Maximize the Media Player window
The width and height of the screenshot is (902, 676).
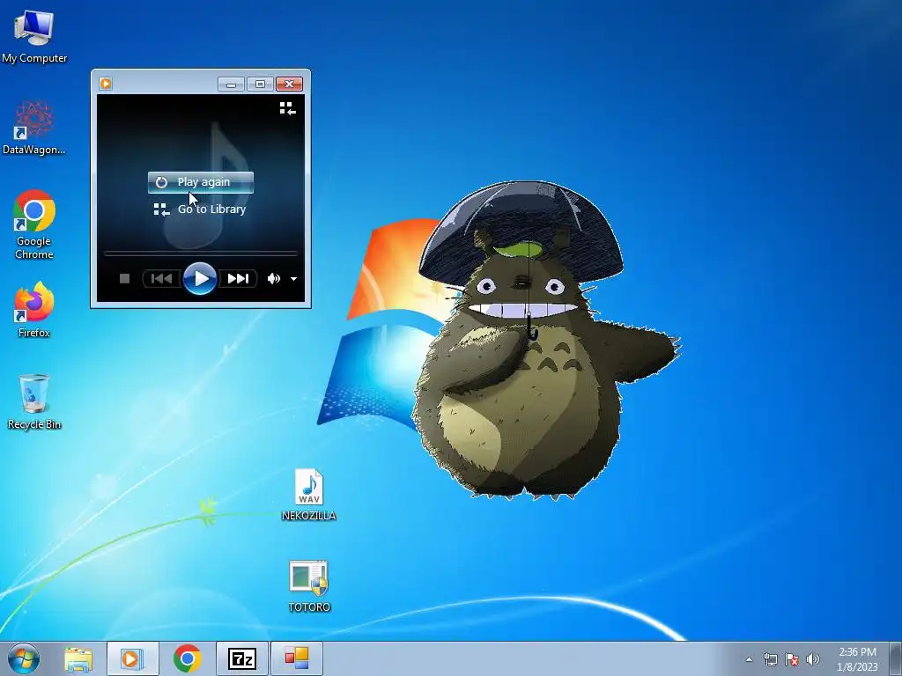260,84
